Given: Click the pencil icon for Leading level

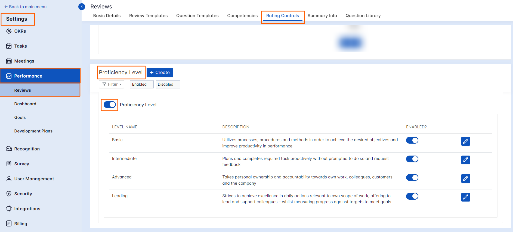Looking at the screenshot, I should (465, 197).
